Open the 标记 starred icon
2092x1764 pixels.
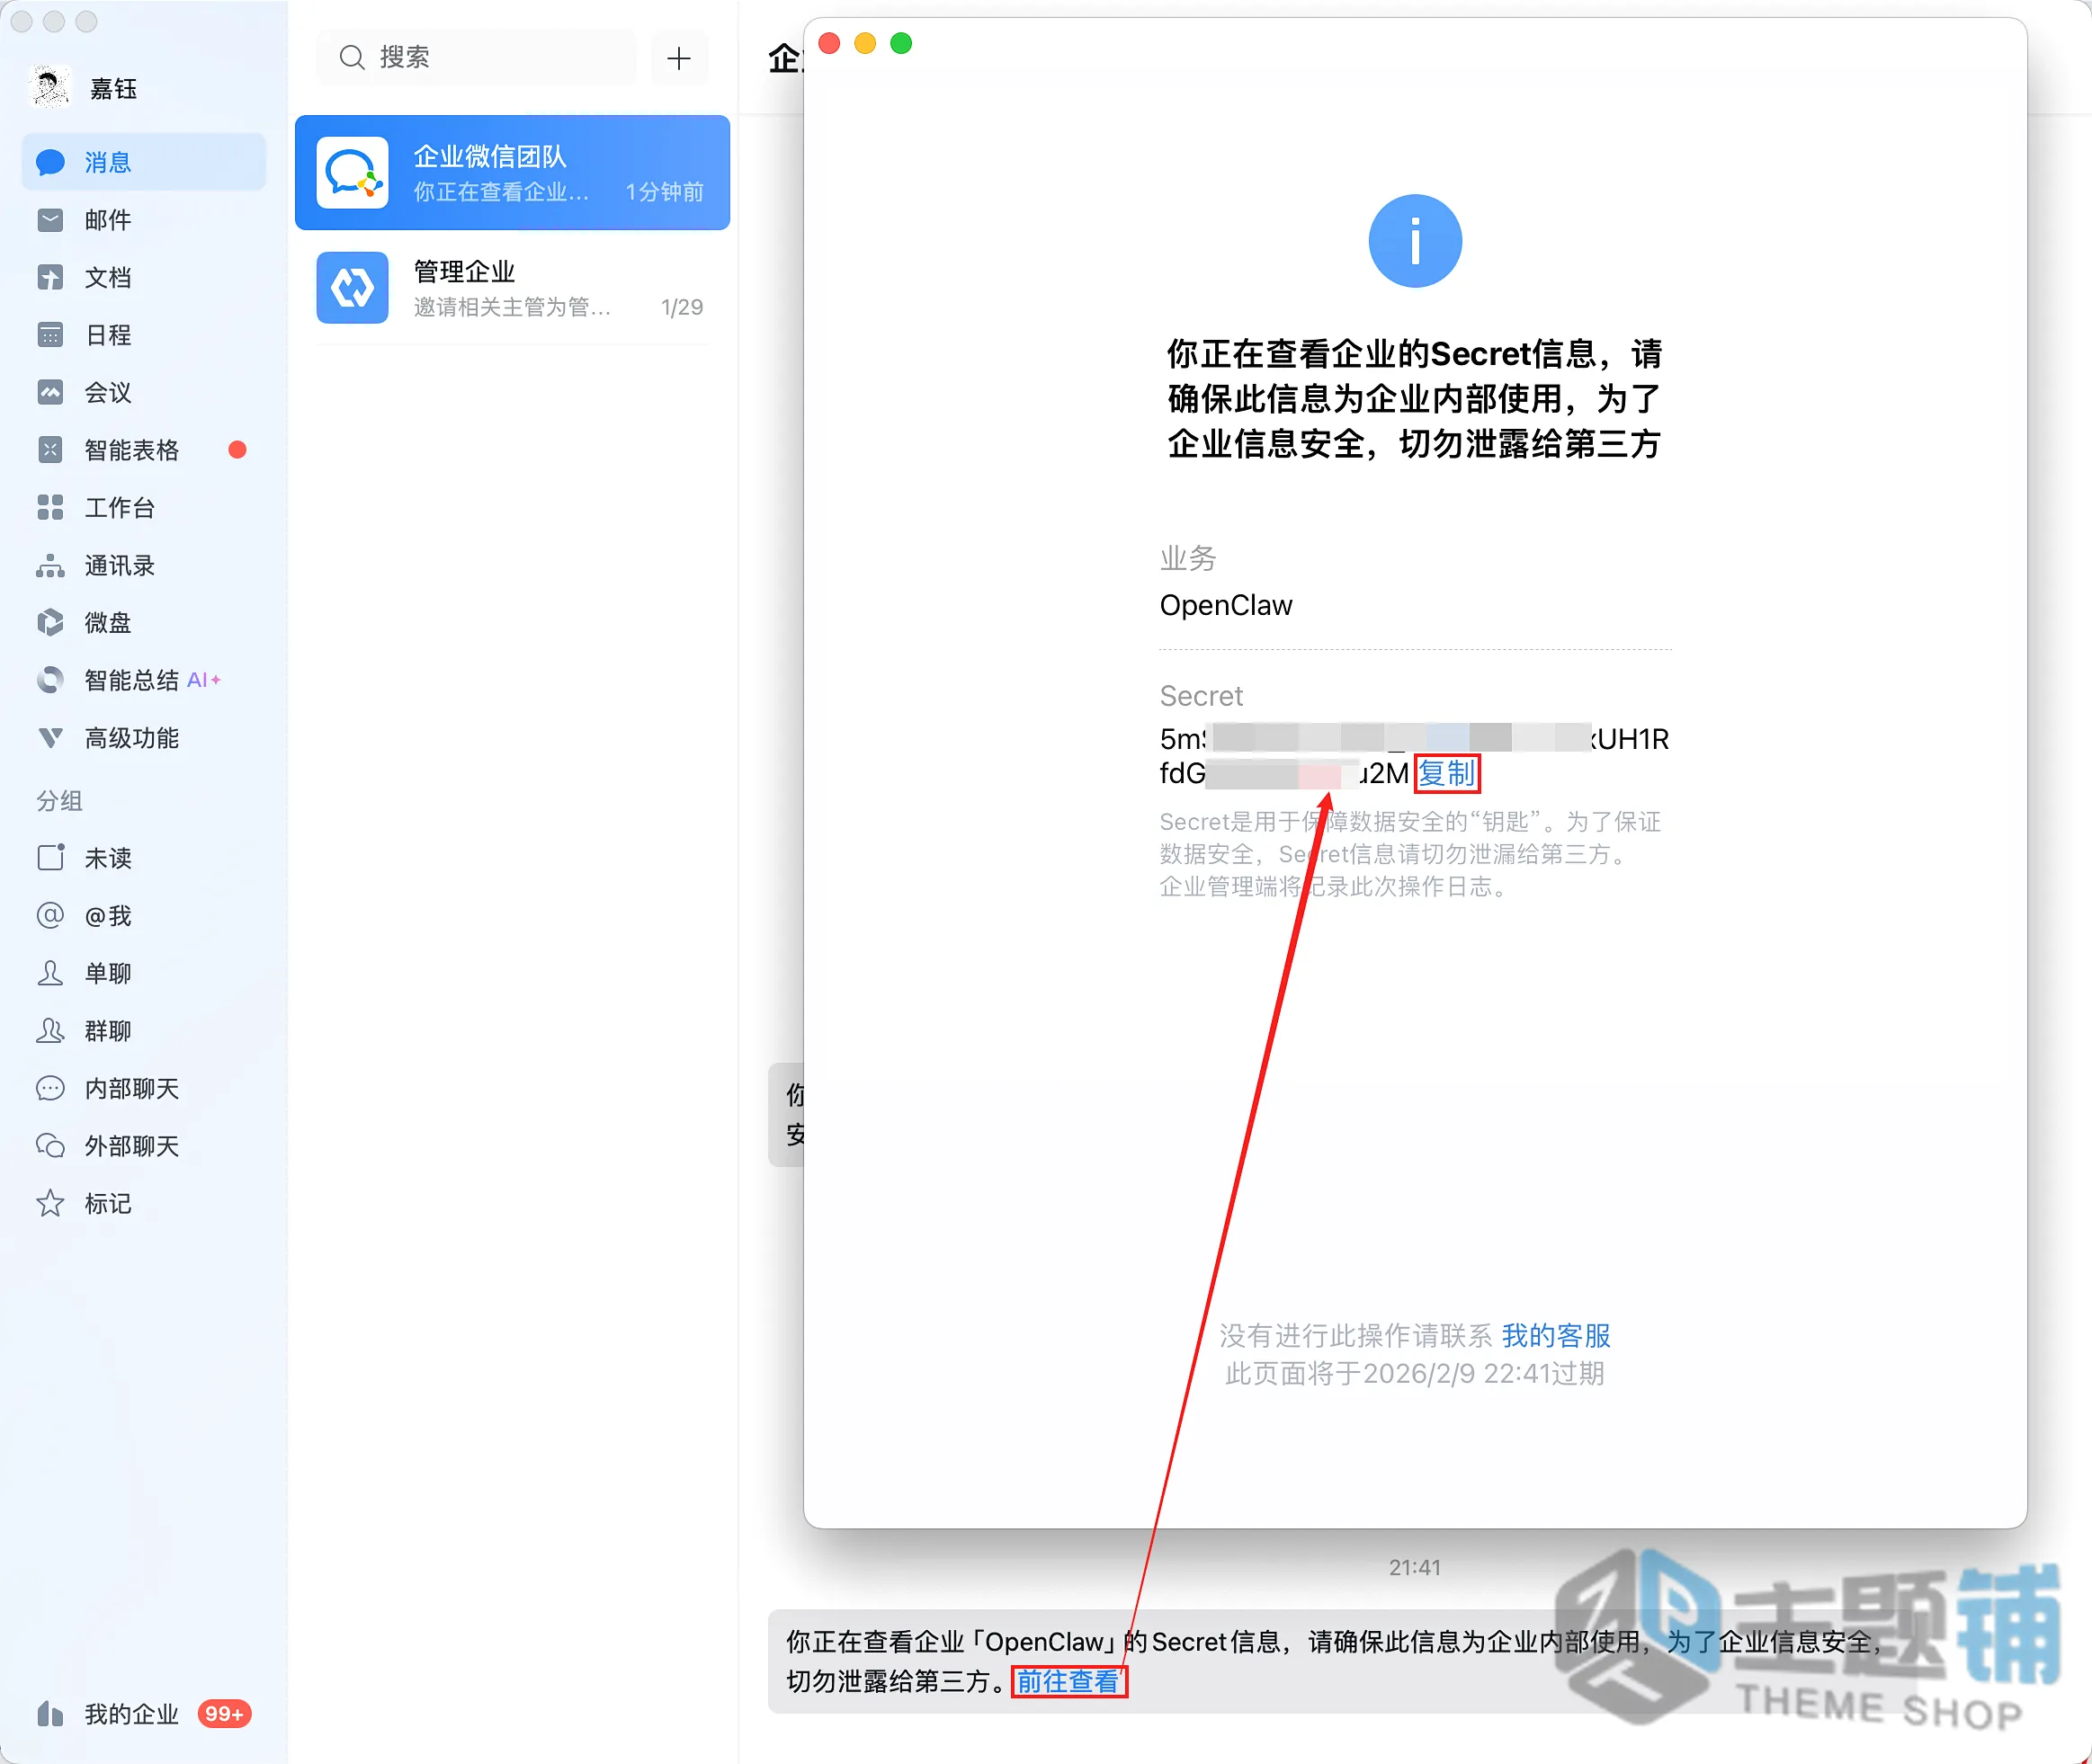50,1203
